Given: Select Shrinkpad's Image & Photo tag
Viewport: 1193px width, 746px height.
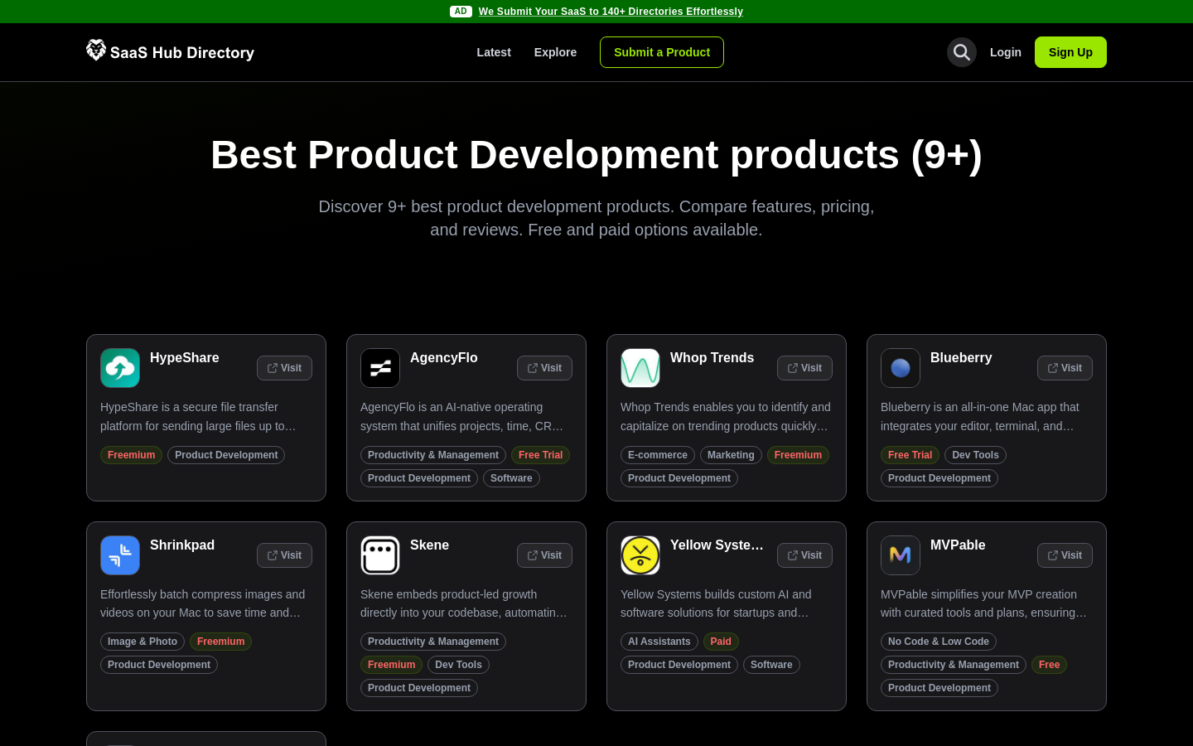Looking at the screenshot, I should coord(142,642).
